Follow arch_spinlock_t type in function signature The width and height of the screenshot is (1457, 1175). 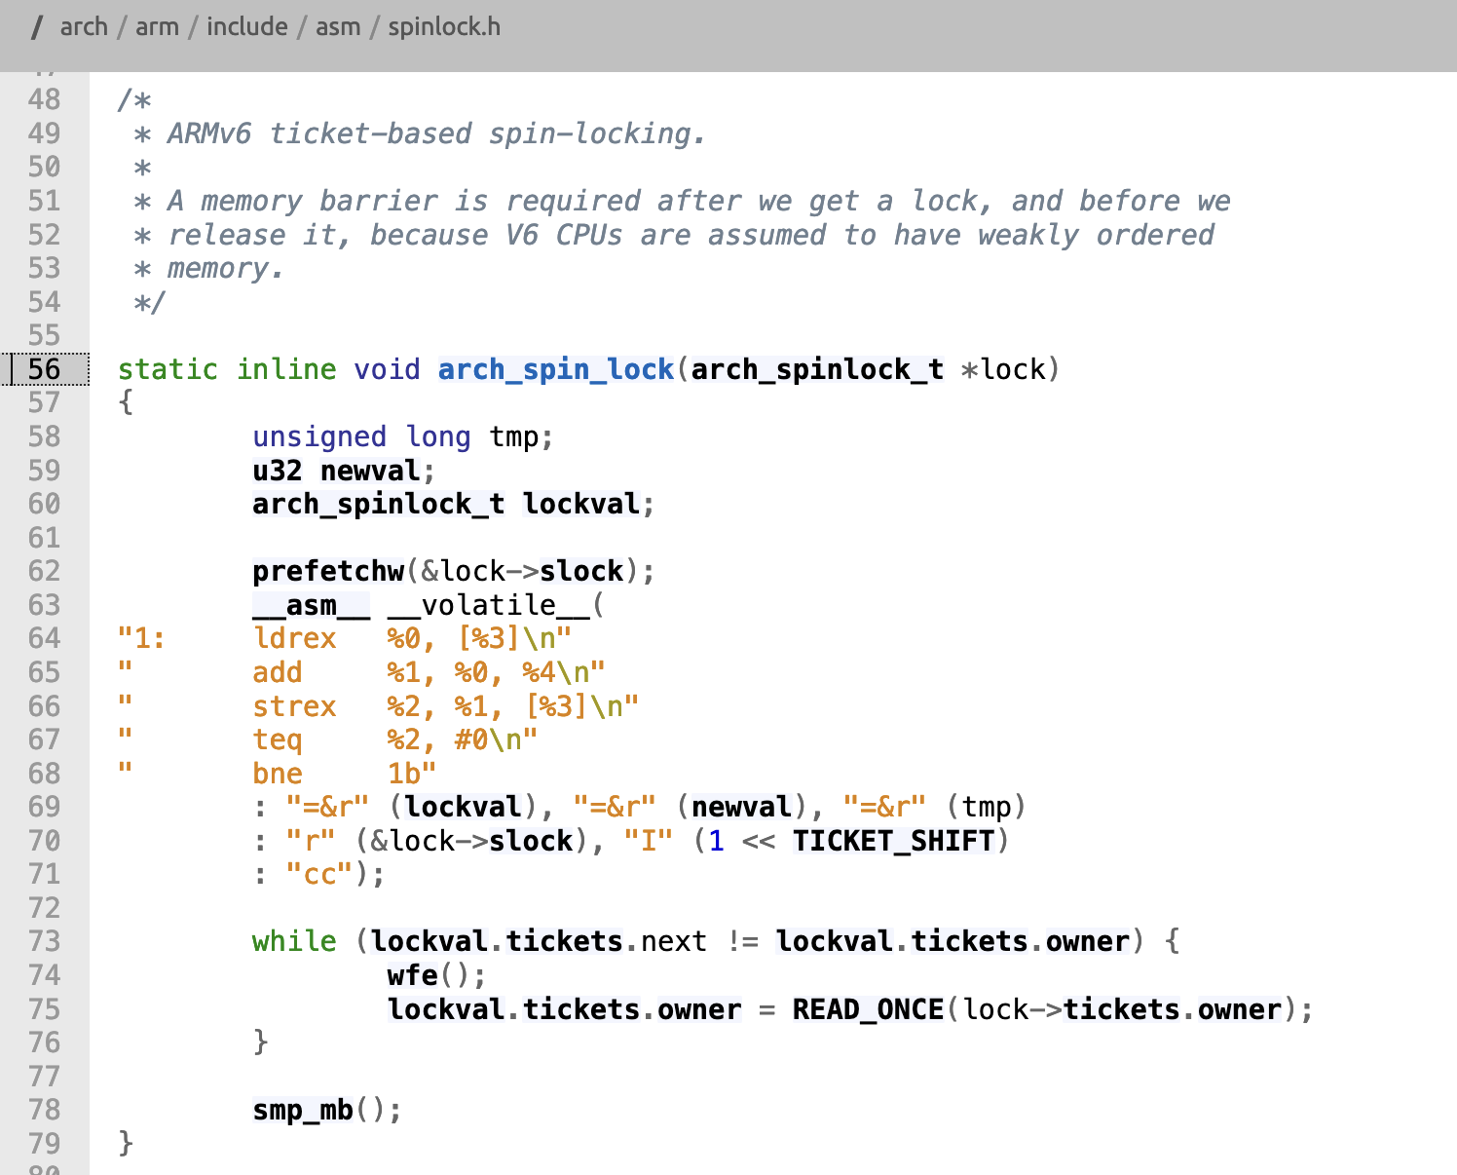coord(817,369)
